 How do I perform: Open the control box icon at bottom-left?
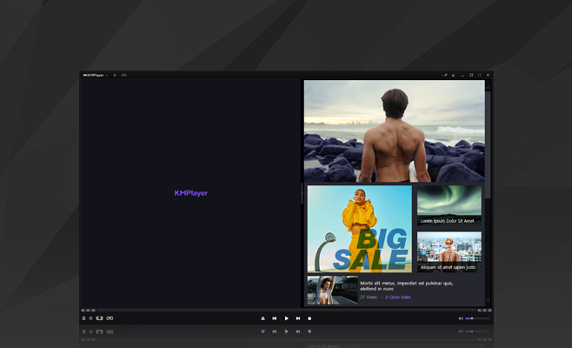83,318
